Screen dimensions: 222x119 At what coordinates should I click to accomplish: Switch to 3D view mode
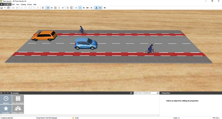click(x=48, y=8)
